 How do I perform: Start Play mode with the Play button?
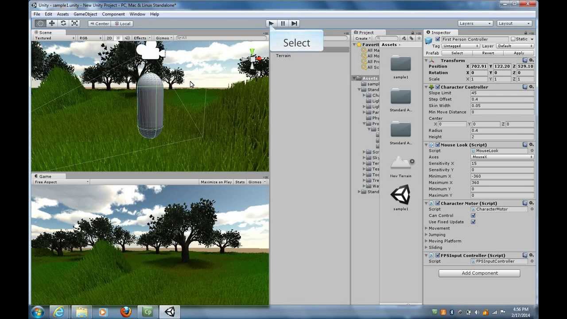271,23
